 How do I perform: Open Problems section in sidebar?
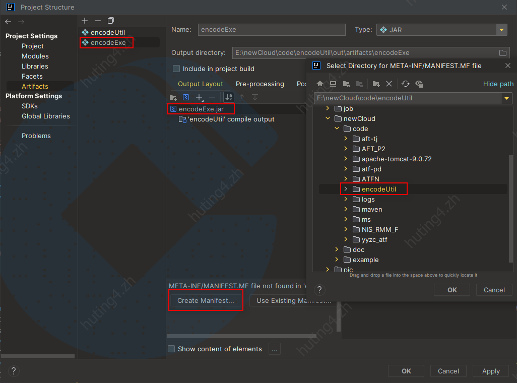coord(36,136)
